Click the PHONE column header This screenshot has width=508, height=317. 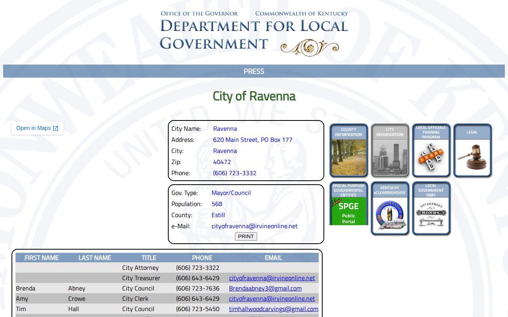tap(202, 258)
